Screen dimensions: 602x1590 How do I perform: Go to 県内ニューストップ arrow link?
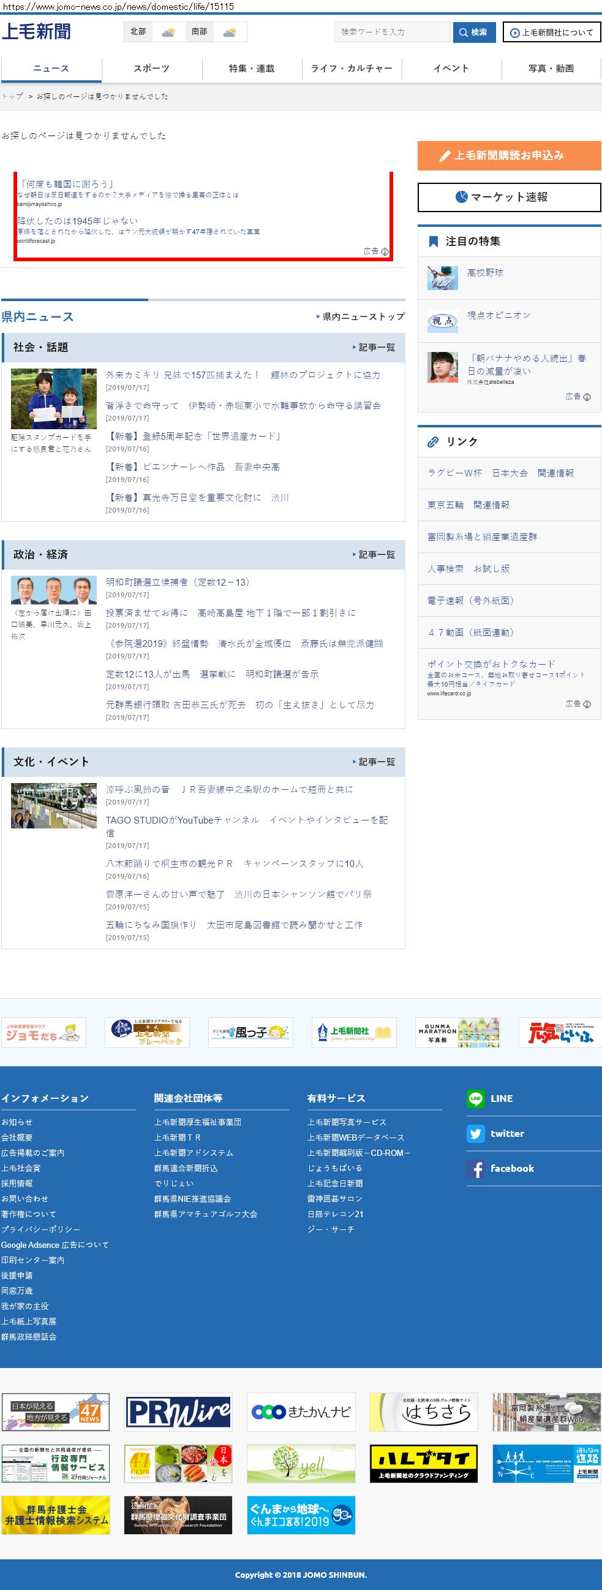pyautogui.click(x=361, y=316)
